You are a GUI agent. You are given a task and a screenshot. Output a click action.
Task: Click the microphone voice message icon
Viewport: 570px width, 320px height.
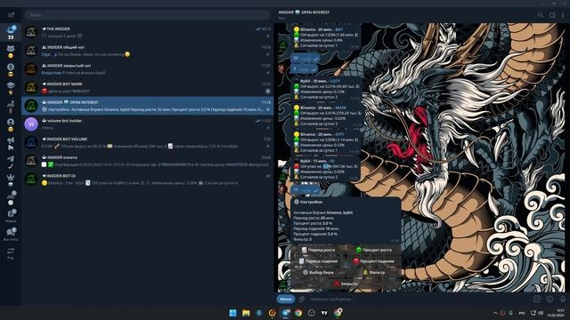point(563,299)
